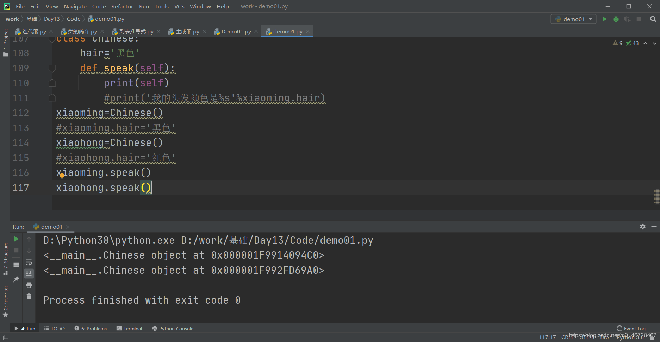The image size is (660, 342).
Task: Open the Structure tool window
Action: point(5,259)
